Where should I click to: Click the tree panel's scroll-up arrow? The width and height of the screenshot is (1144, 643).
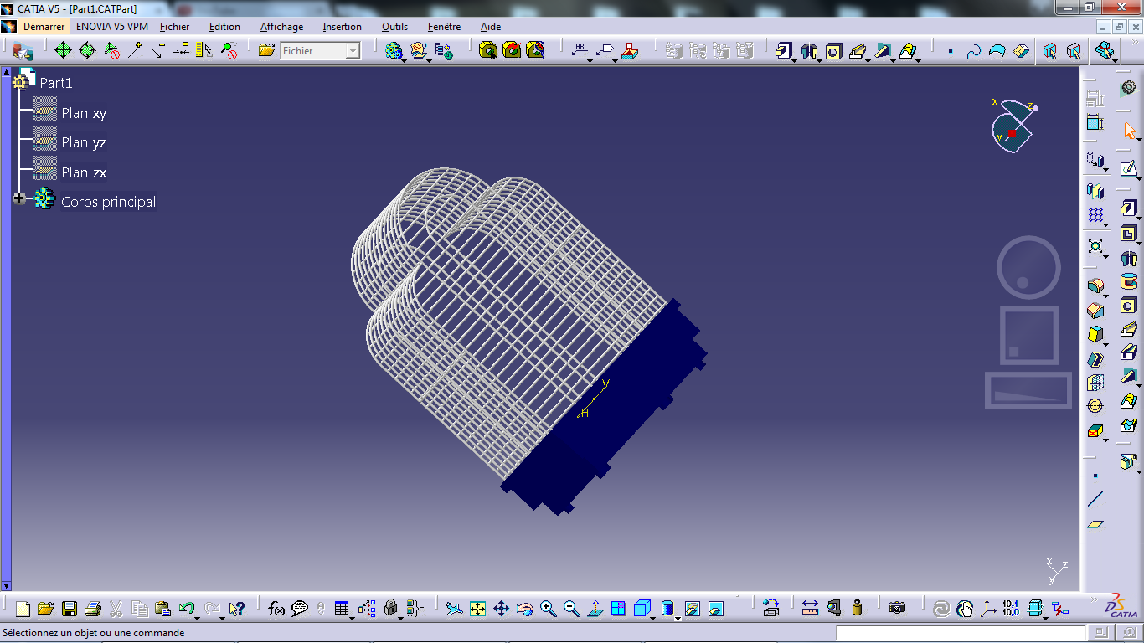pos(6,72)
